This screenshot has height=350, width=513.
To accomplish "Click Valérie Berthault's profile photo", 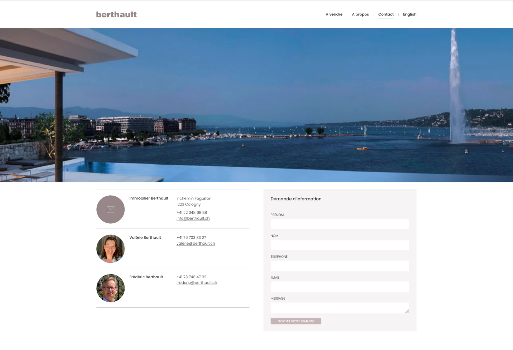I will [x=110, y=248].
